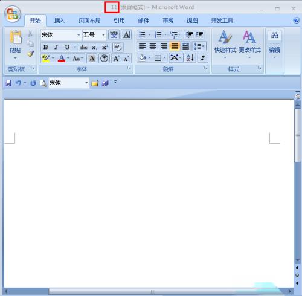Viewport: 302px width, 296px height.
Task: Align text to the right
Action: pos(164,47)
